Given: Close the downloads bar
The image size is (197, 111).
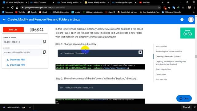Looking at the screenshot, I should click(195, 107).
